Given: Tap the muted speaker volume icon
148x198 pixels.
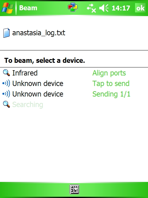Looking at the screenshot, I should 104,8.
